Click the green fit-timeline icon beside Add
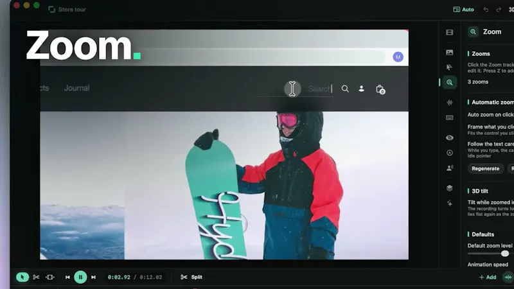Viewport: 514px width, 289px height. [x=508, y=277]
